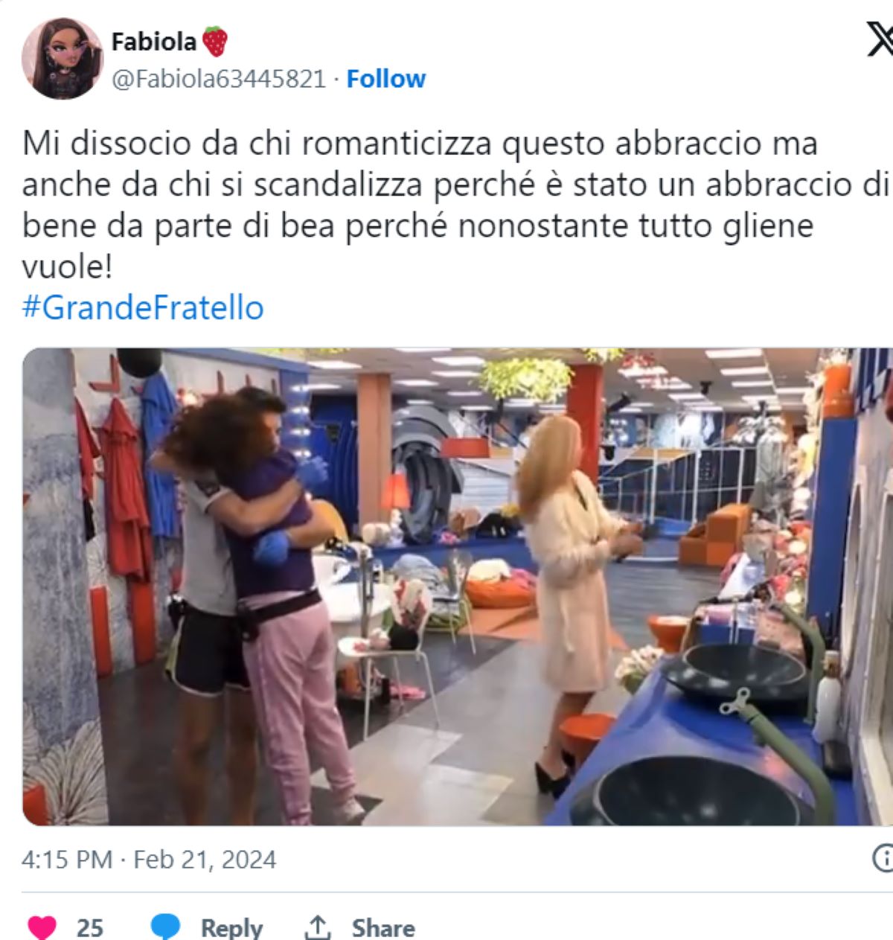Open the embedded video frame of the hug
Image resolution: width=893 pixels, height=940 pixels.
[458, 586]
